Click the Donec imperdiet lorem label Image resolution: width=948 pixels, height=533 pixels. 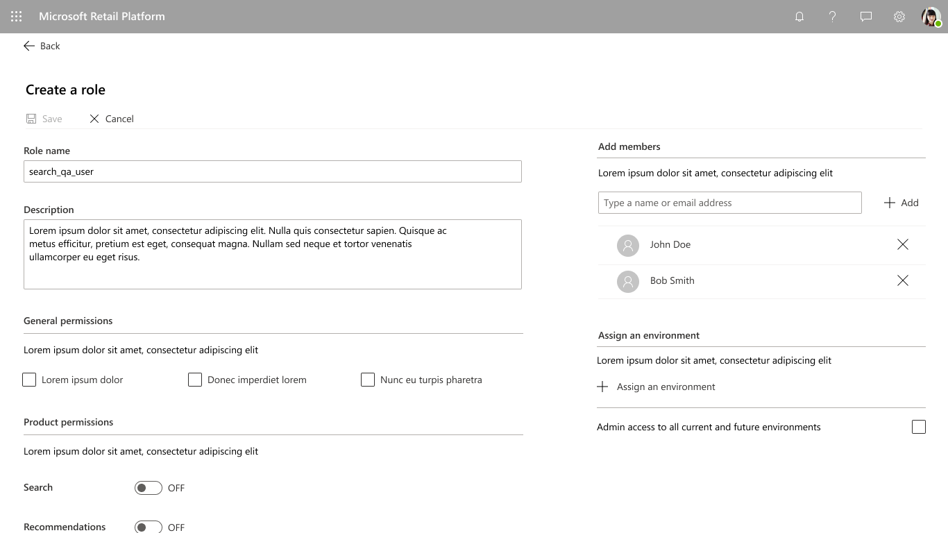(257, 380)
